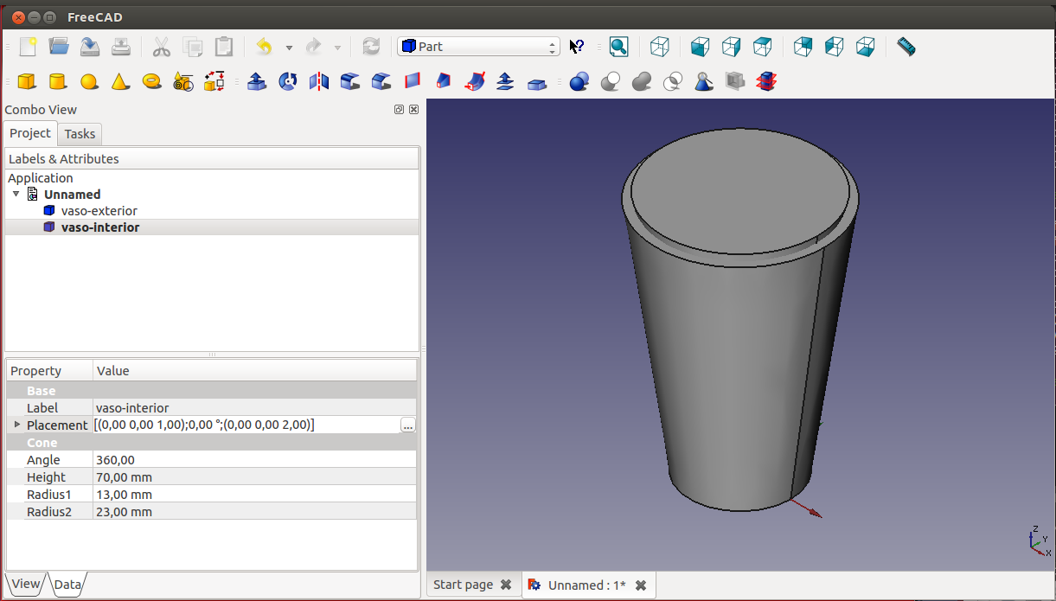Screen dimensions: 1056x601
Task: Click the Fit all content icon
Action: click(618, 47)
